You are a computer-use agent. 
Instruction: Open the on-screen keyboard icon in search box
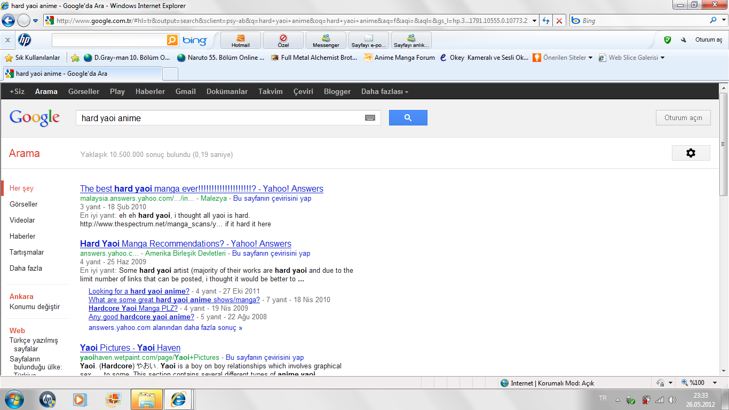[x=370, y=118]
